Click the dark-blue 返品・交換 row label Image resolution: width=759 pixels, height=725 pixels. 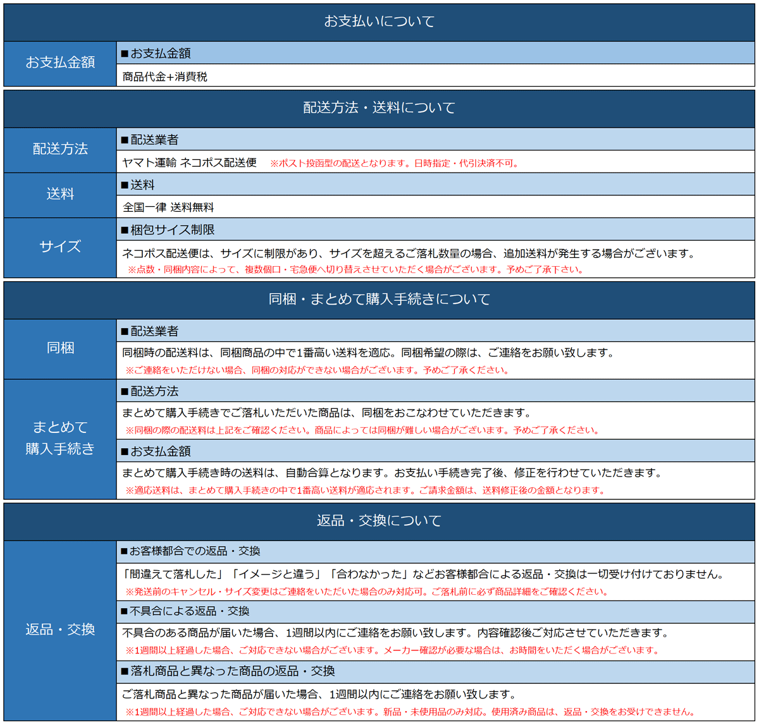[x=60, y=630]
